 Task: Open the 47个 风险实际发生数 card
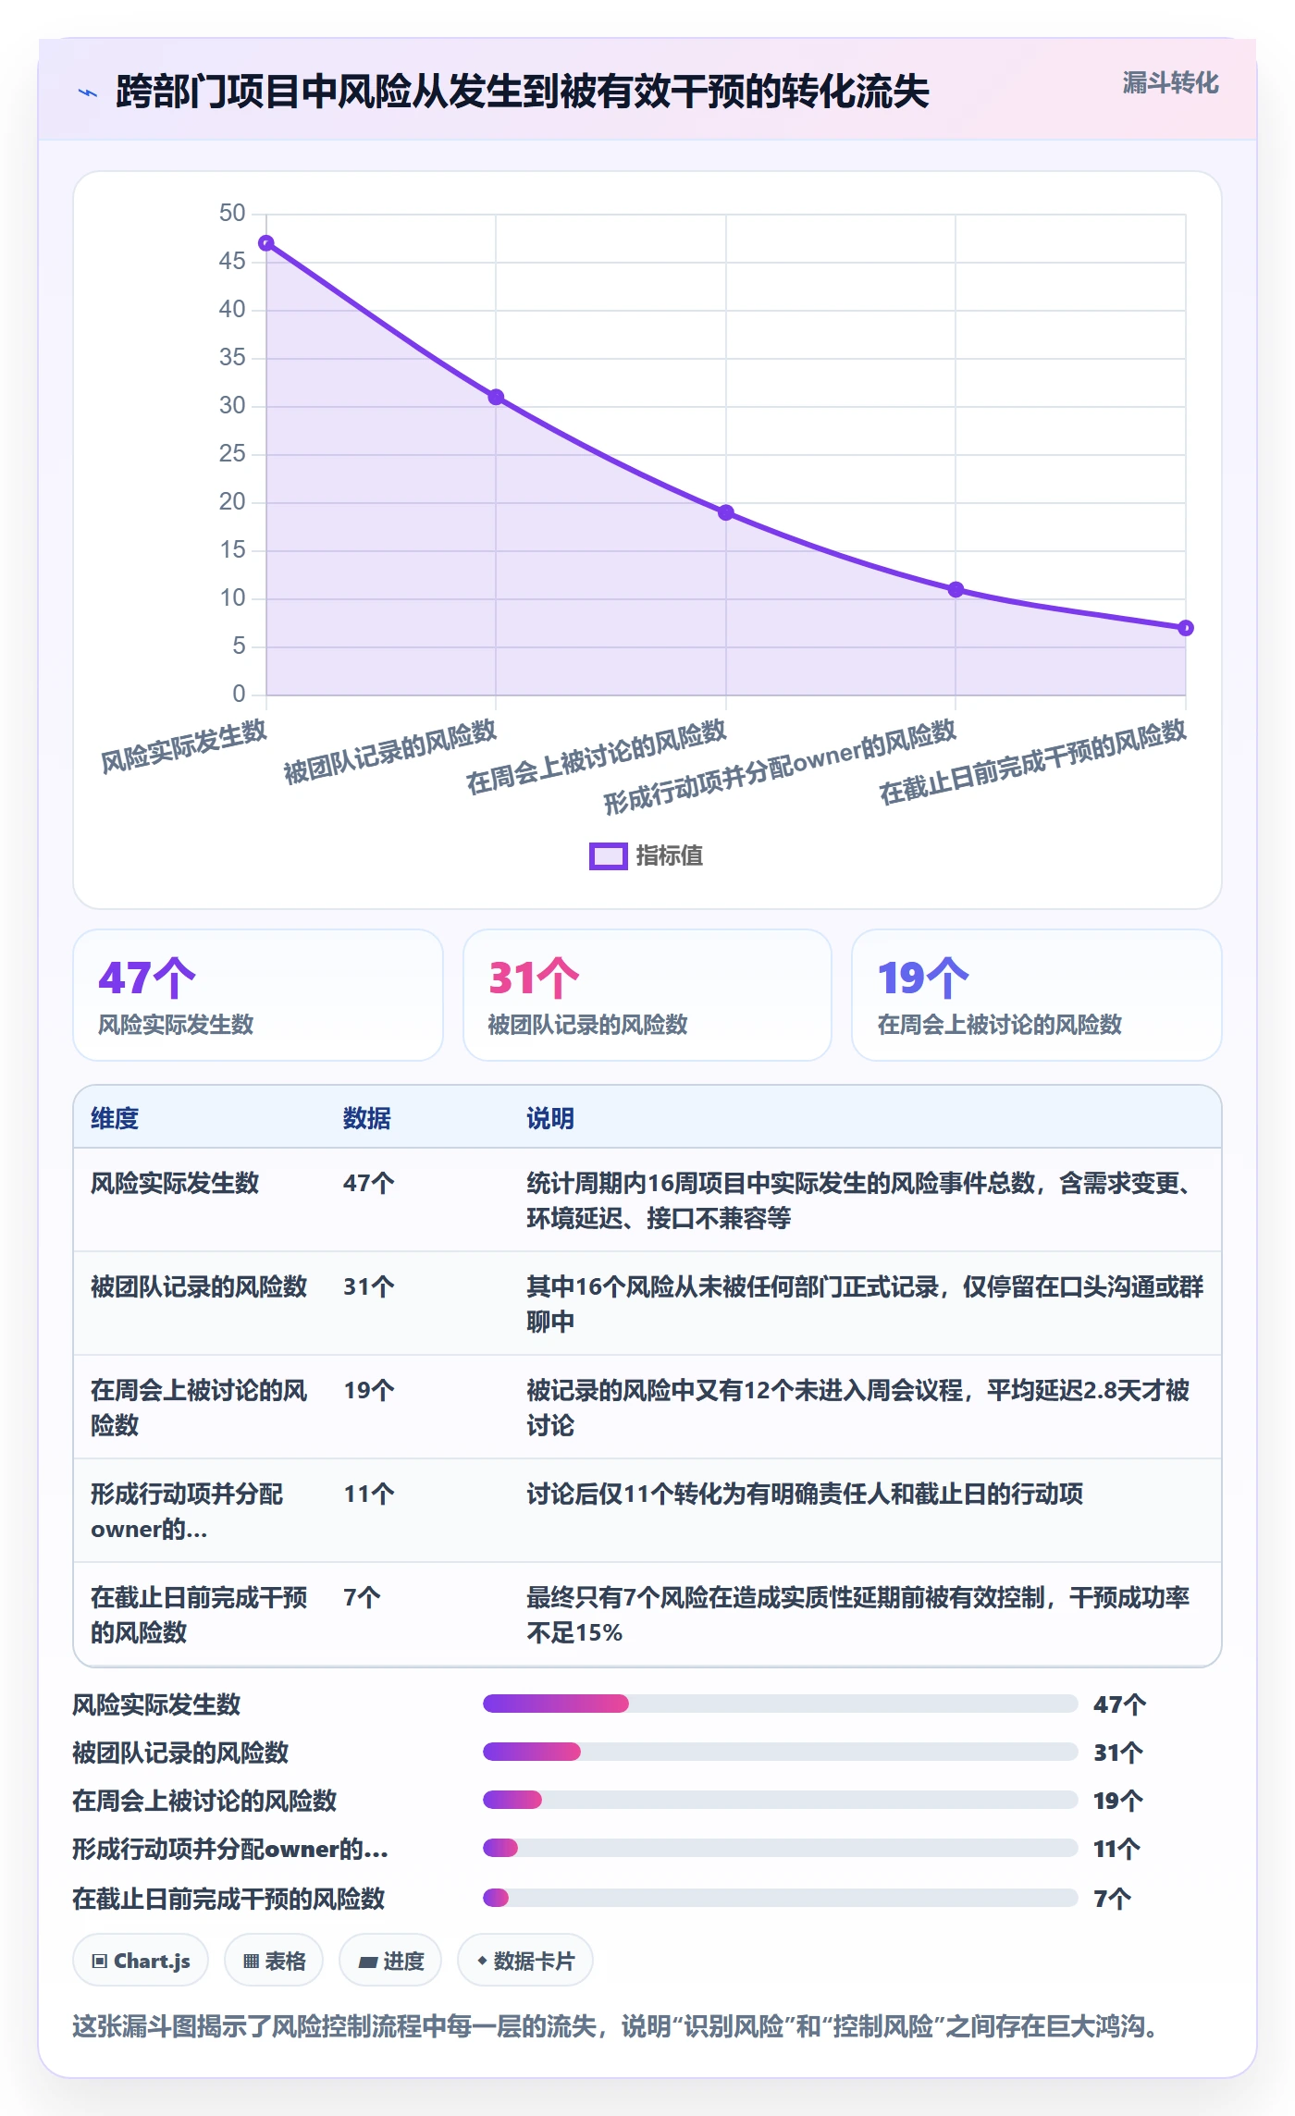258,995
